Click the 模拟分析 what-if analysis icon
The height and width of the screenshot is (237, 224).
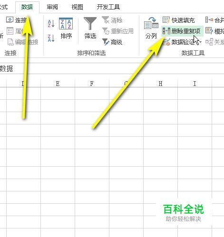click(x=209, y=31)
